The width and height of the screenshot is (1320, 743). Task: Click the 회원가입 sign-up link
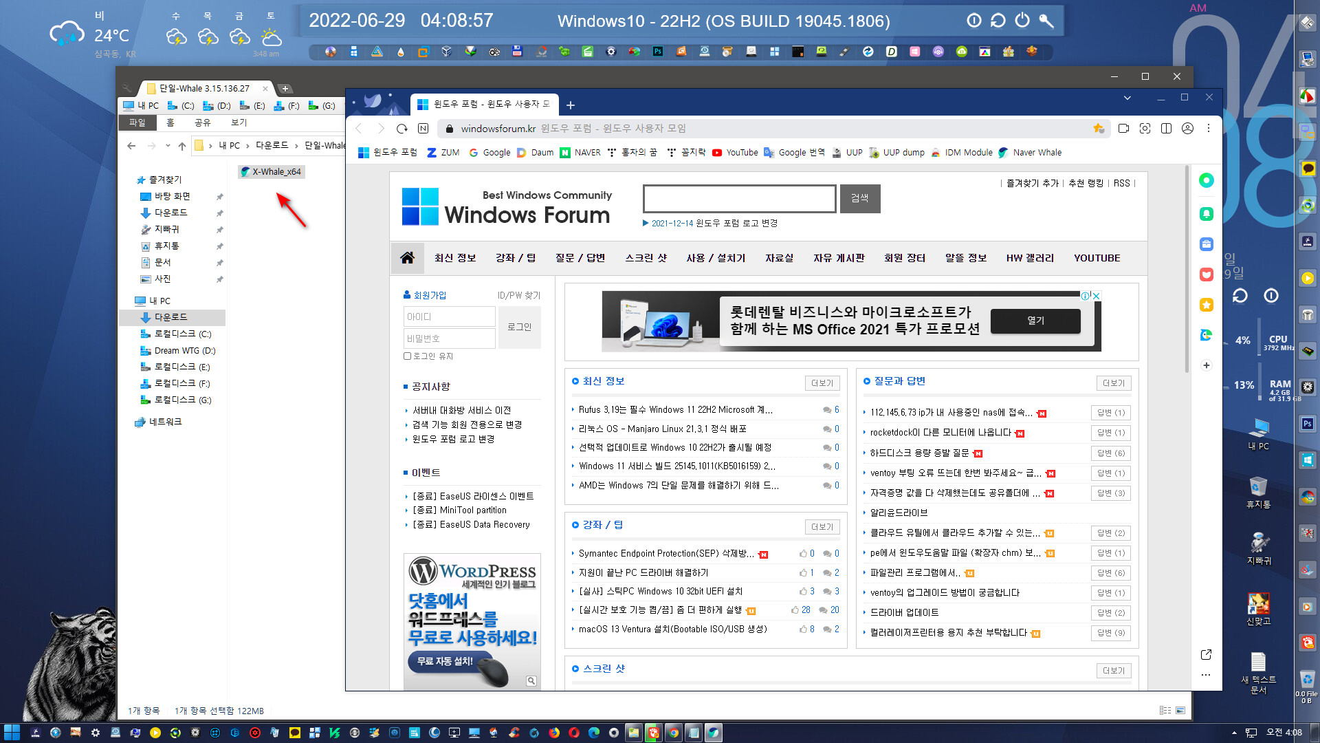(x=430, y=295)
